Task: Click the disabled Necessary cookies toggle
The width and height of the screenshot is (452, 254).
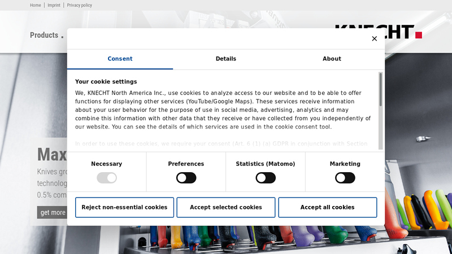Action: coord(107,178)
